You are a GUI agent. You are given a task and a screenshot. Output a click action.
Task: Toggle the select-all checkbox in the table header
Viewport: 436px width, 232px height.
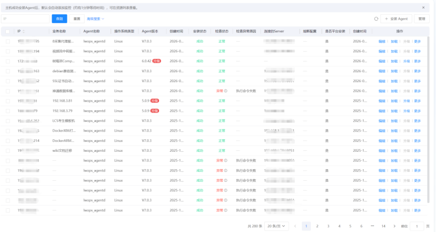7,32
